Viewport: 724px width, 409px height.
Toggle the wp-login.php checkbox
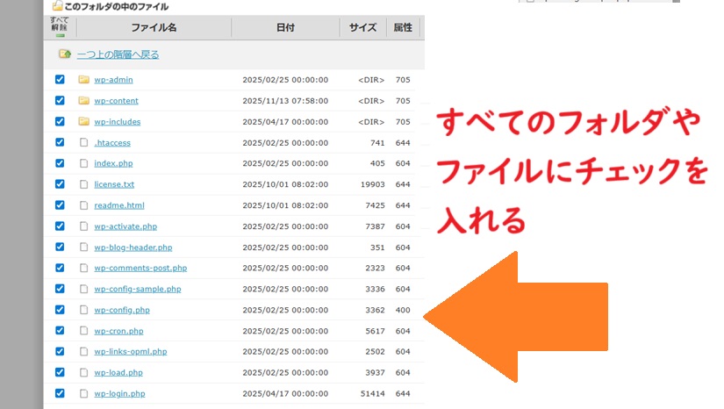(x=60, y=393)
